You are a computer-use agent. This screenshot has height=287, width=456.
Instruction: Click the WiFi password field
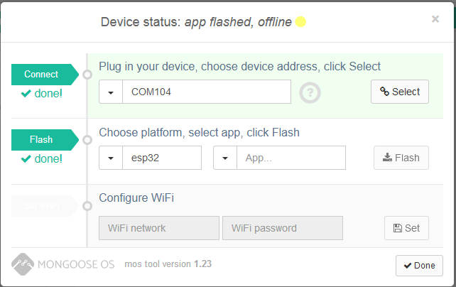point(282,228)
